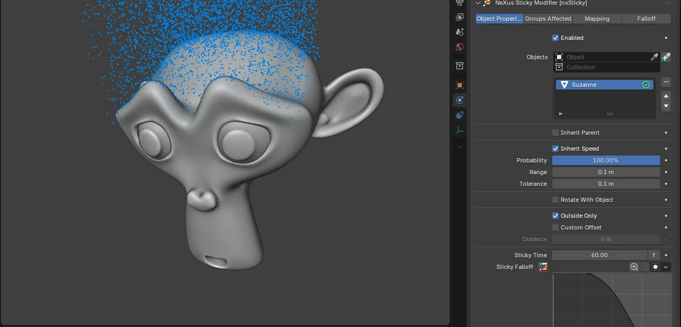Viewport: 681px width, 327px height.
Task: Click the animate dot beside Outside Only
Action: [666, 216]
